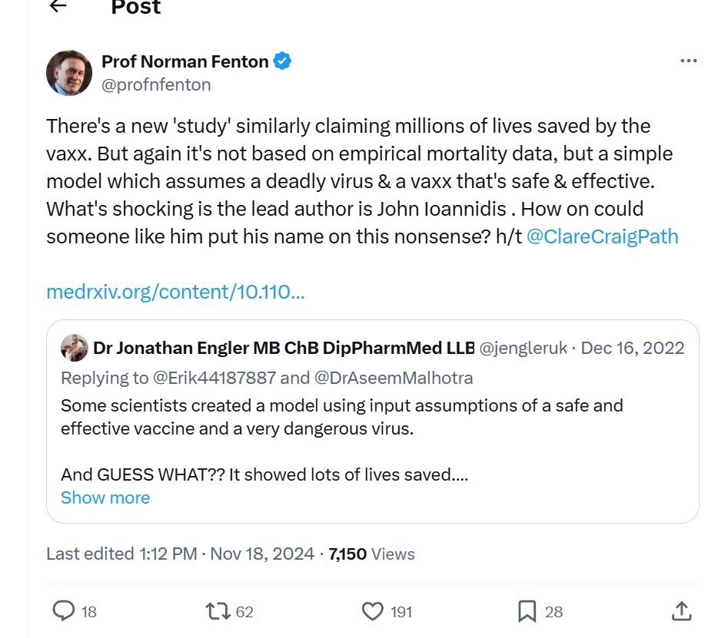Open Prof Norman Fenton's profile picture
718x638 pixels.
[69, 73]
